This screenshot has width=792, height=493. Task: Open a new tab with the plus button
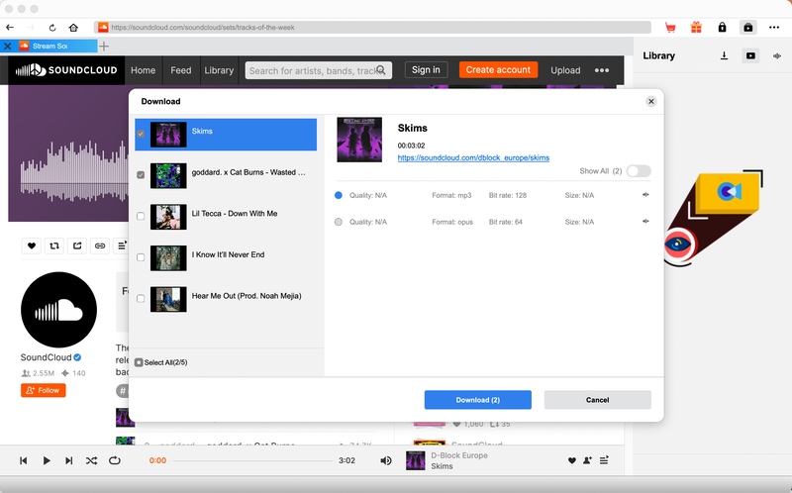click(x=104, y=46)
